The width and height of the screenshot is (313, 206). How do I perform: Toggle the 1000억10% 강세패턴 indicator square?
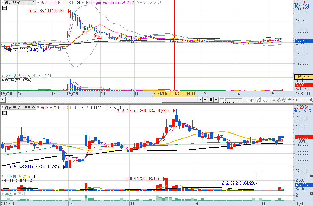pyautogui.click(x=87, y=108)
